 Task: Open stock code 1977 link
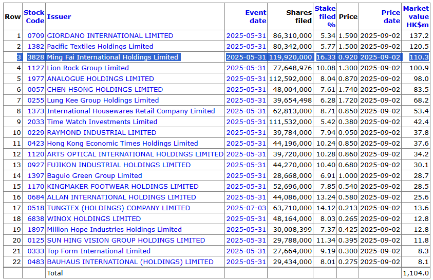pos(36,78)
